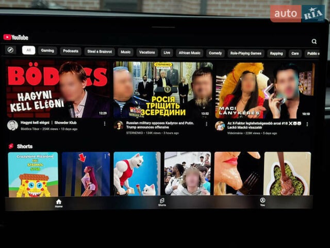
Task: Click the Explore compass icon
Action: (10, 50)
